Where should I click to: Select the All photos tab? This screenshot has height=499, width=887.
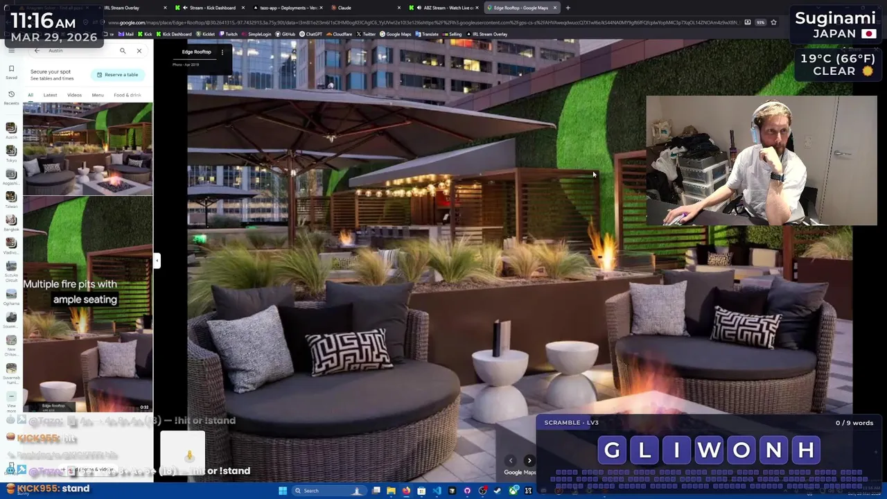30,95
